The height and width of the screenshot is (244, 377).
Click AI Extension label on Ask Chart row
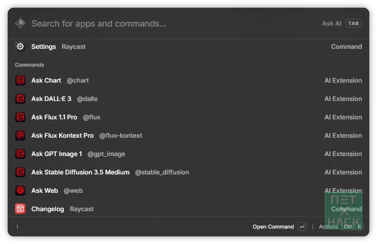343,81
